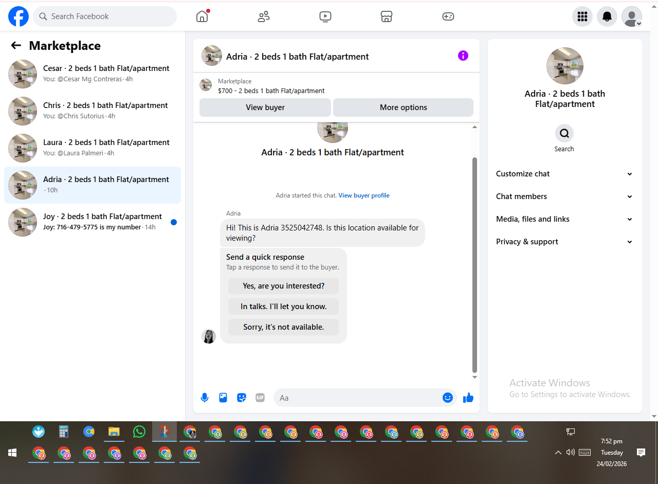Open the Windows action center notifications icon
The image size is (658, 484).
coord(641,453)
